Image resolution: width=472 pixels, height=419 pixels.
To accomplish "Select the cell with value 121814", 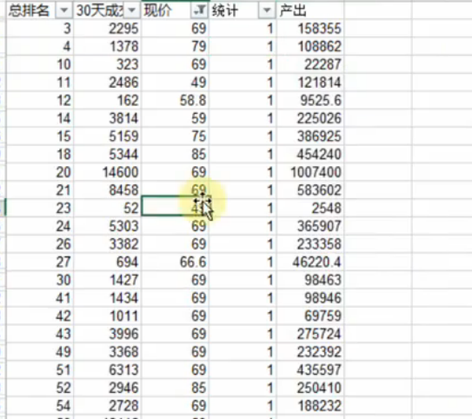I will pyautogui.click(x=310, y=83).
